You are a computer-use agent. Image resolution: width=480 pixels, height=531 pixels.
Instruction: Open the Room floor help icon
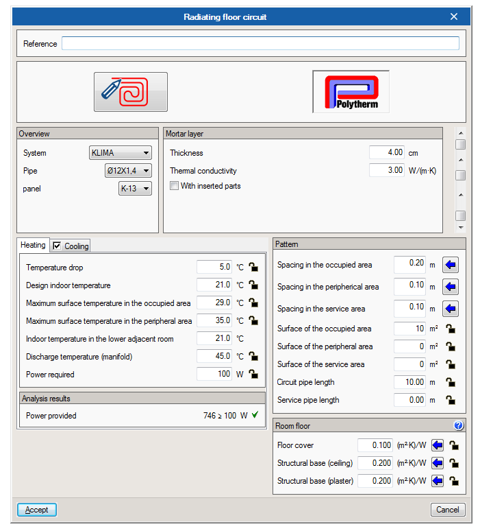(458, 426)
